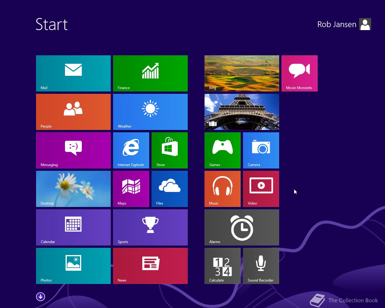Open the Movie Moments tile

[x=300, y=73]
